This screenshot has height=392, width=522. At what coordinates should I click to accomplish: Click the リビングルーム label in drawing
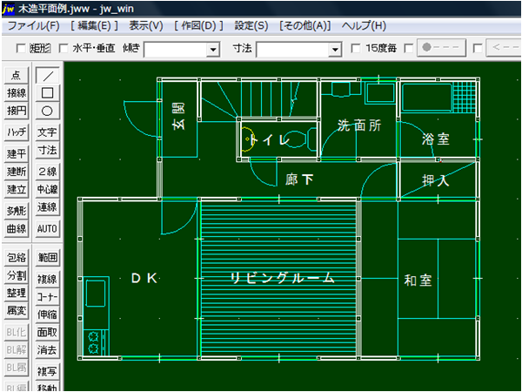point(282,278)
